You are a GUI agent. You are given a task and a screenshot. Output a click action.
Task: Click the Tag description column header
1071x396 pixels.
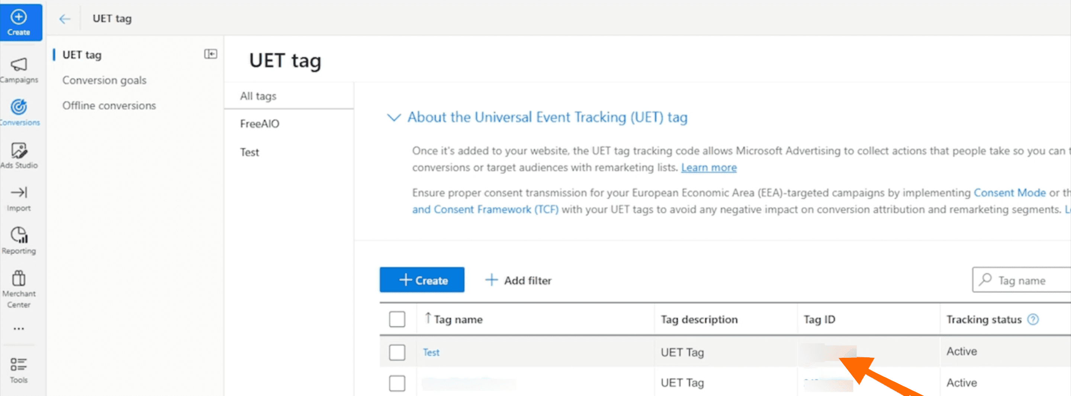click(x=699, y=319)
